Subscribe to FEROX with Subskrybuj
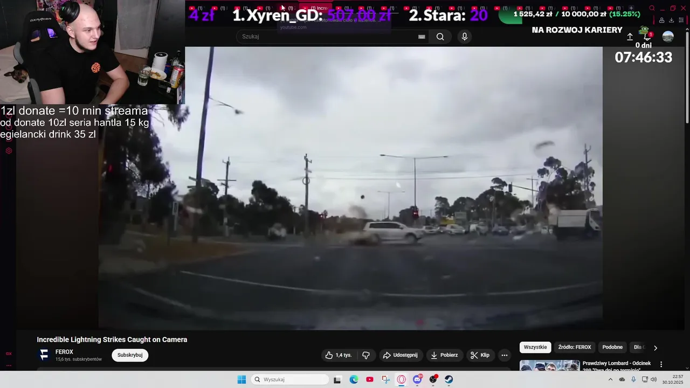Viewport: 690px width, 388px height. (130, 355)
